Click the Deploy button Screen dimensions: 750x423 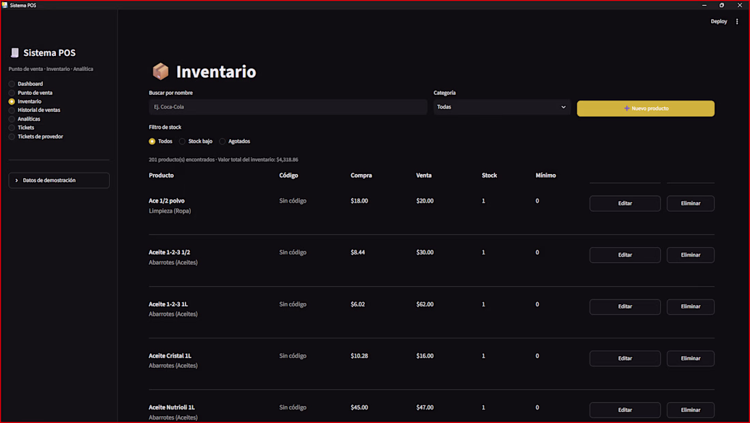[x=719, y=22]
